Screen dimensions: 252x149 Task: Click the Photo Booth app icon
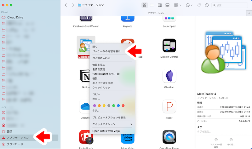pyautogui.click(x=86, y=137)
